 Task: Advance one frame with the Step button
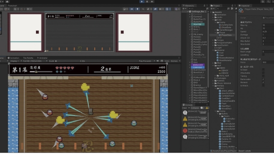(x=152, y=2)
